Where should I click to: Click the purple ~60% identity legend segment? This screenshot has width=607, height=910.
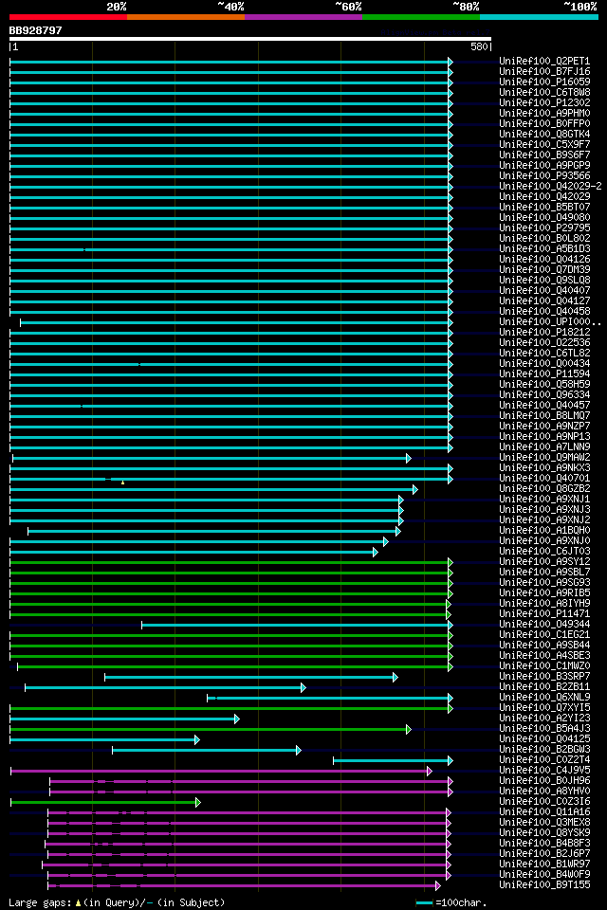[303, 17]
